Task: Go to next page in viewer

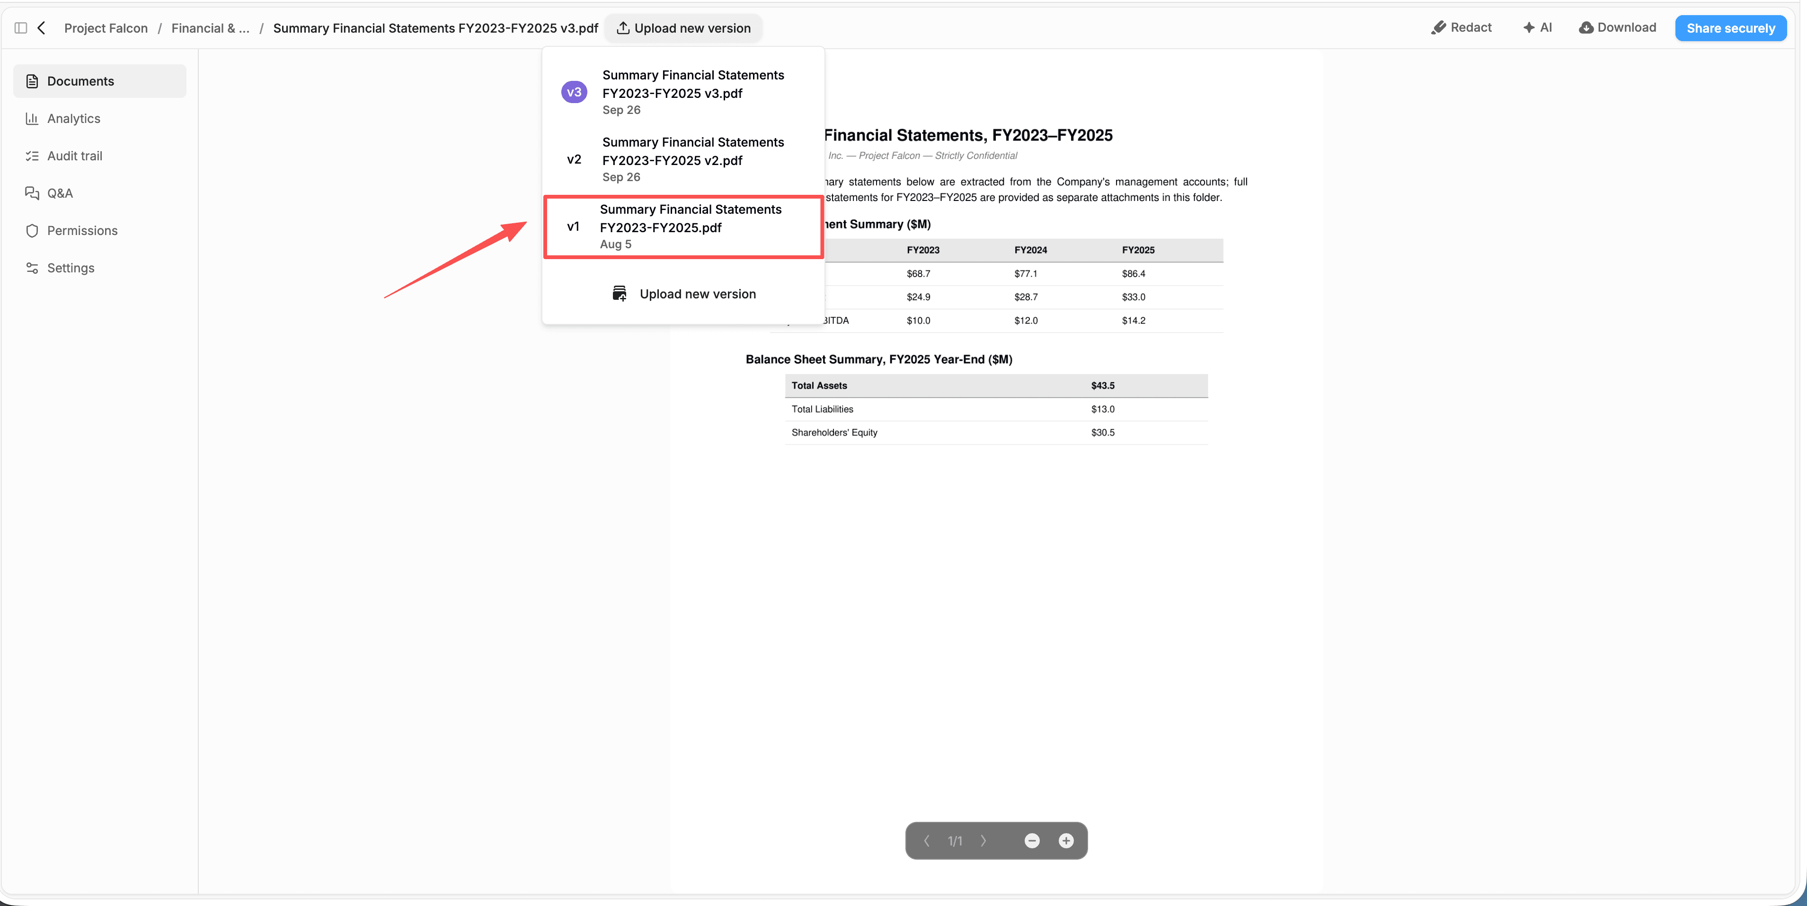Action: click(983, 840)
